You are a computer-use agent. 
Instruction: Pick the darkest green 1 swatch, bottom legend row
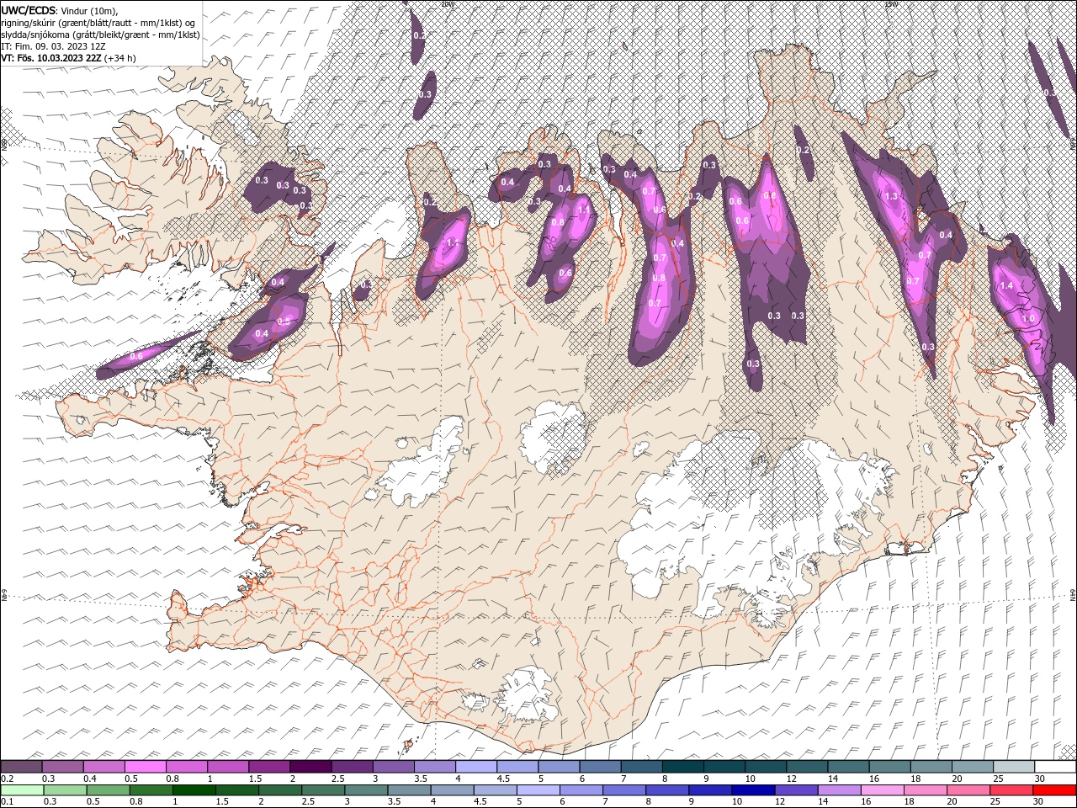coord(194,790)
